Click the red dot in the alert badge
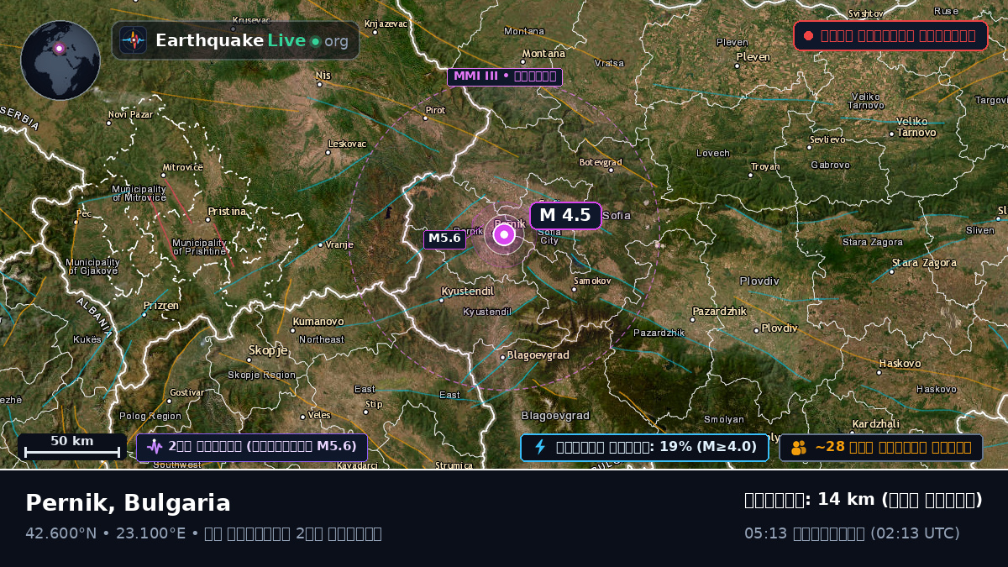Viewport: 1008px width, 567px height. point(808,36)
